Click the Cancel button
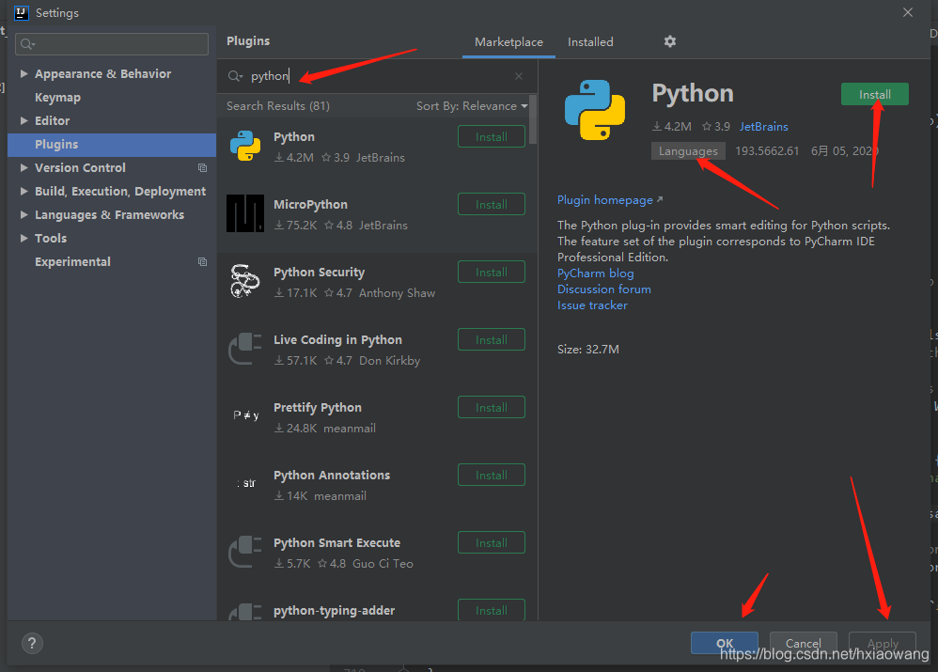The image size is (938, 672). (804, 643)
